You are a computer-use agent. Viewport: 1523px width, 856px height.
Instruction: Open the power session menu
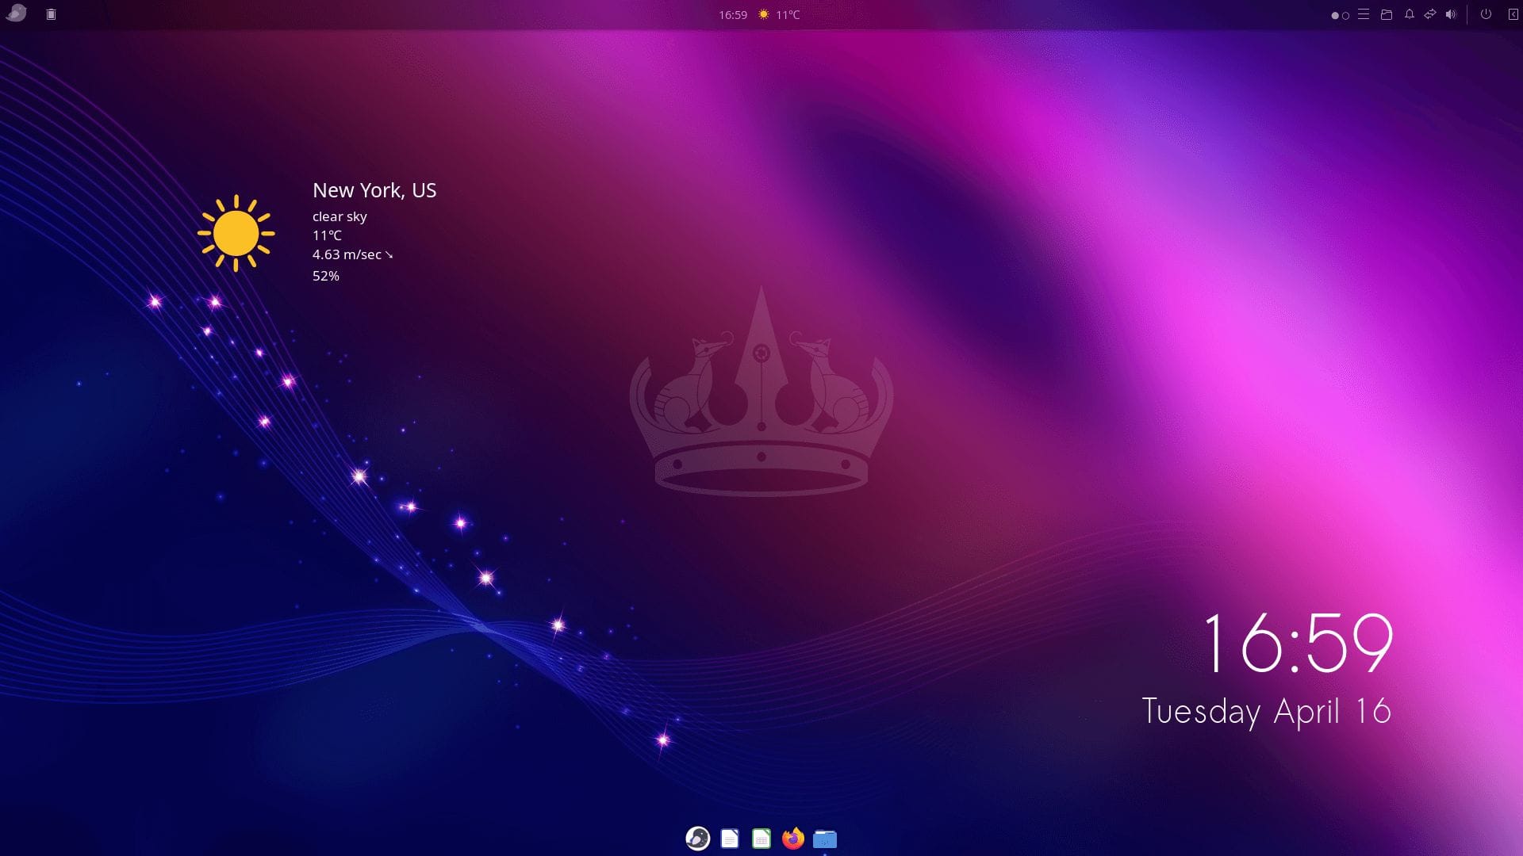[x=1485, y=13]
